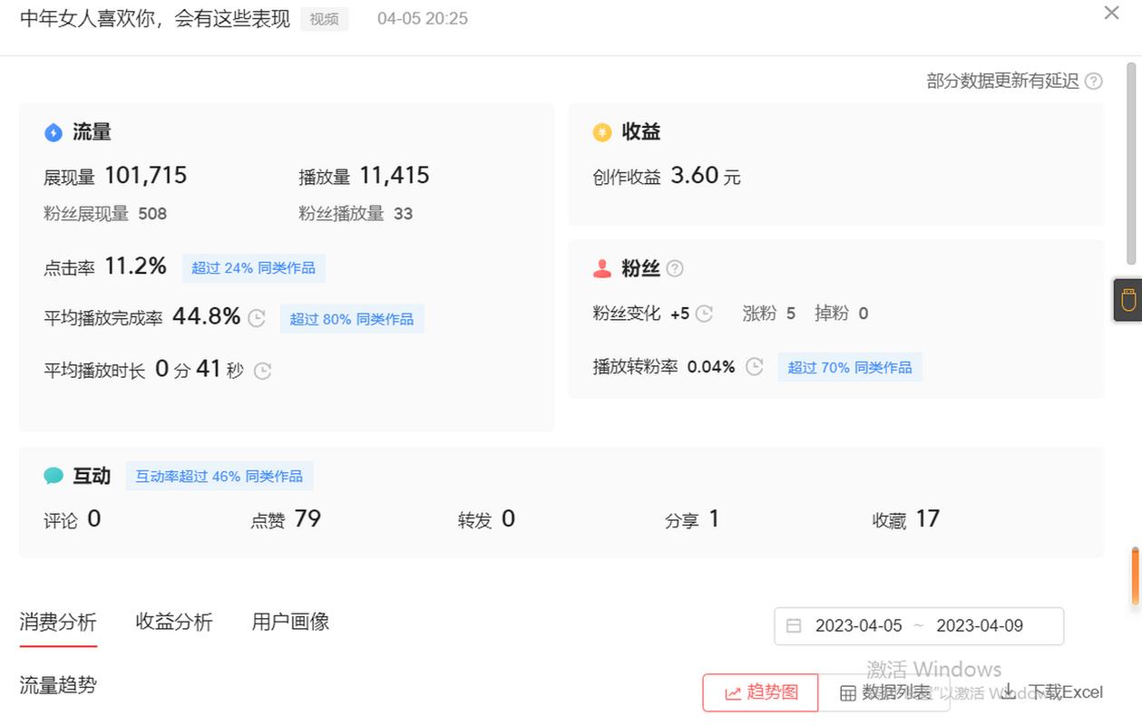This screenshot has height=725, width=1142.
Task: Open the 用户画像 tab
Action: (290, 622)
